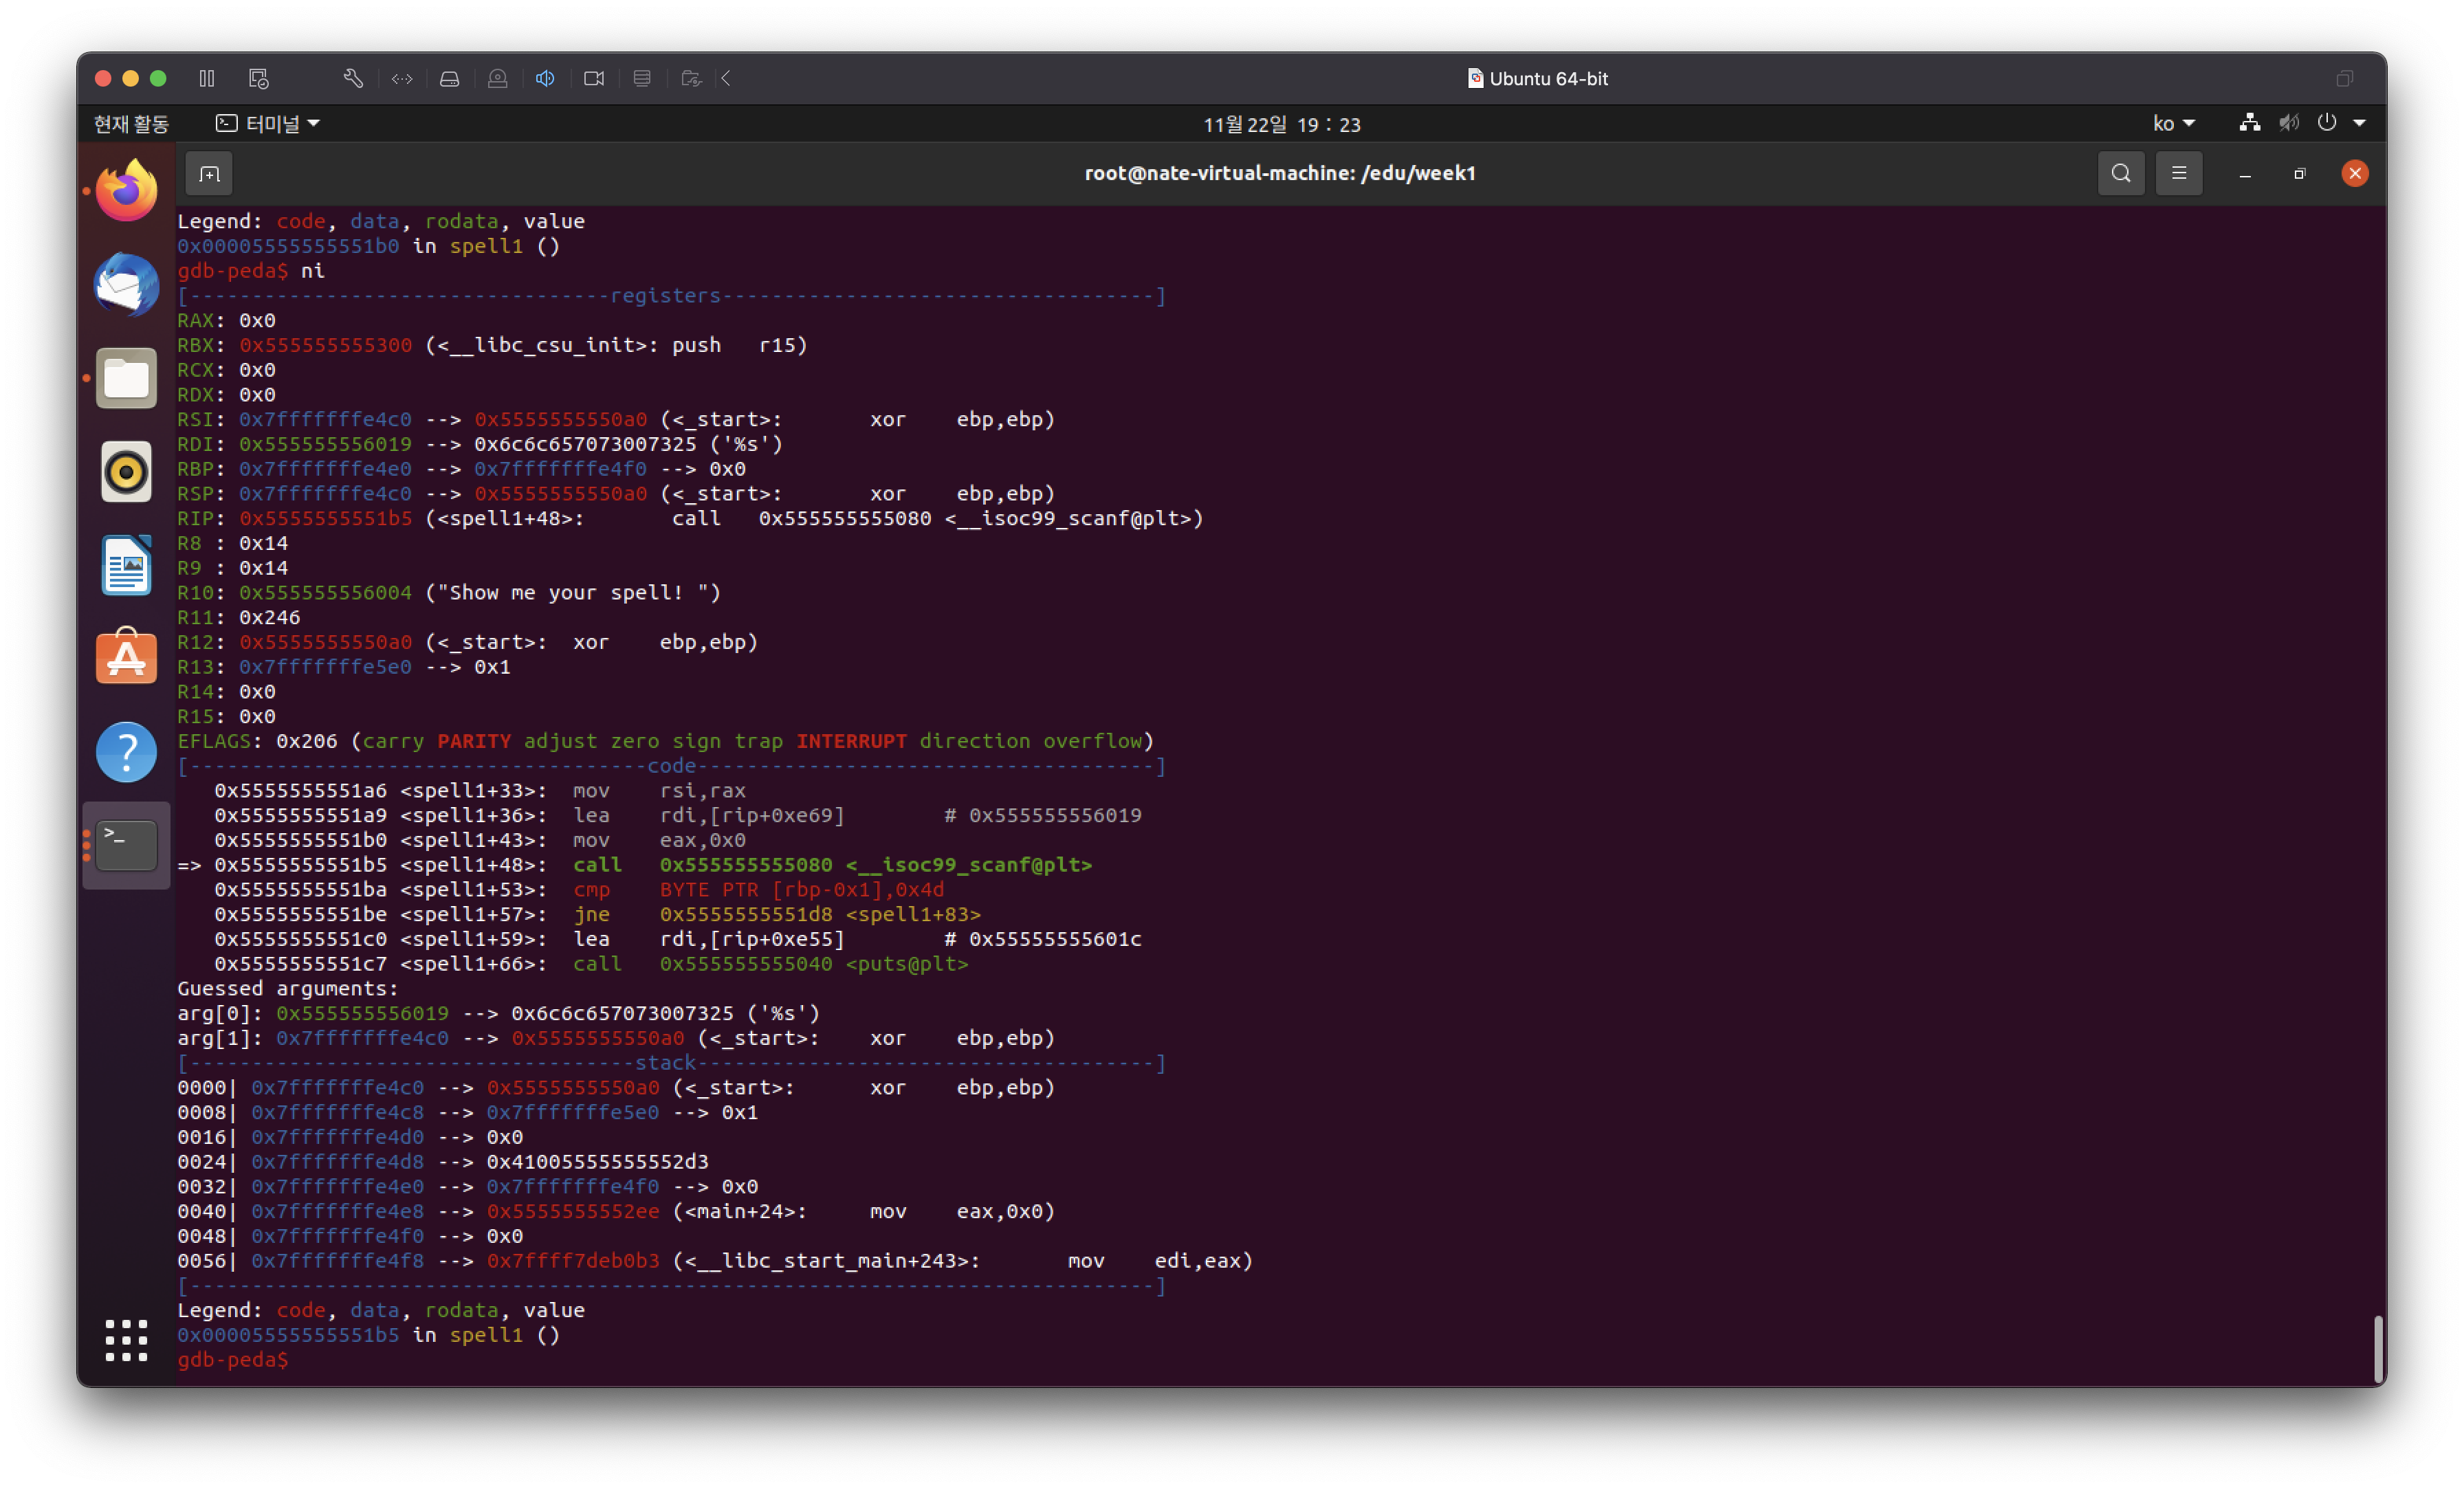Open the ko input source dropdown
Screen dimensions: 2464x1489
[2173, 123]
